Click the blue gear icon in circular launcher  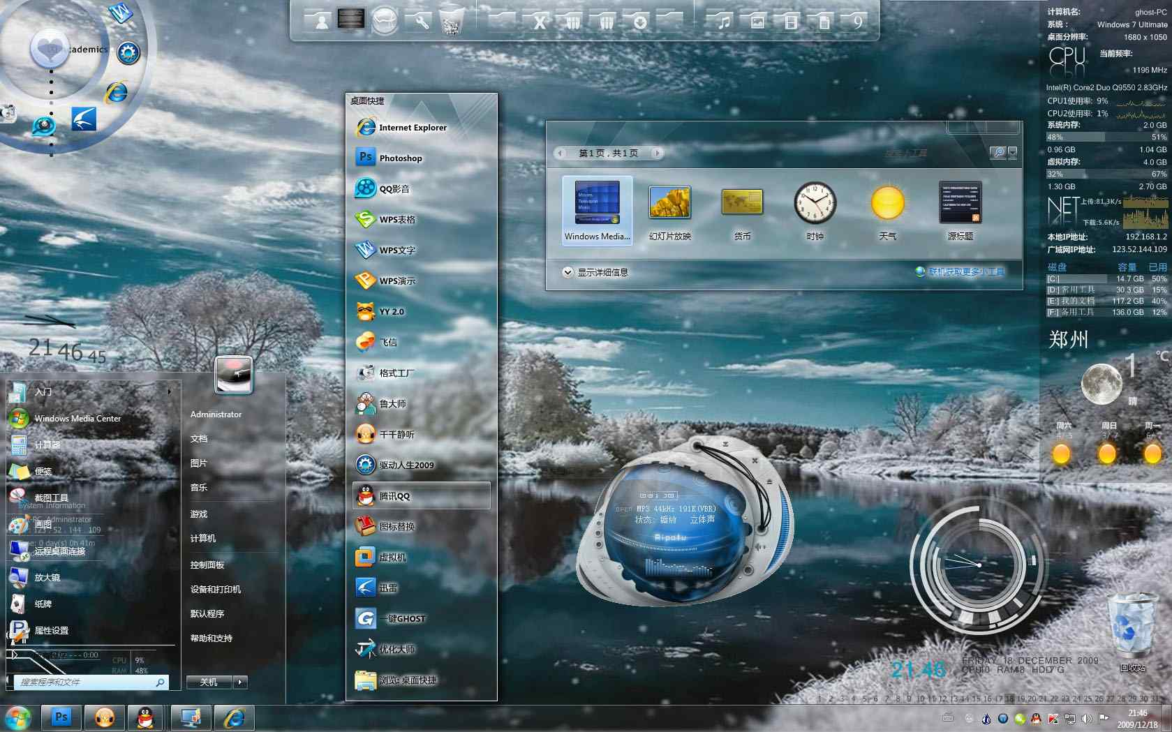coord(128,53)
